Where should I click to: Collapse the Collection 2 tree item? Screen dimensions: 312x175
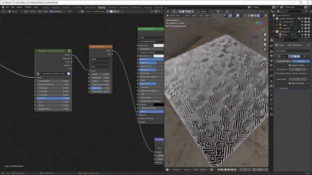(274, 32)
